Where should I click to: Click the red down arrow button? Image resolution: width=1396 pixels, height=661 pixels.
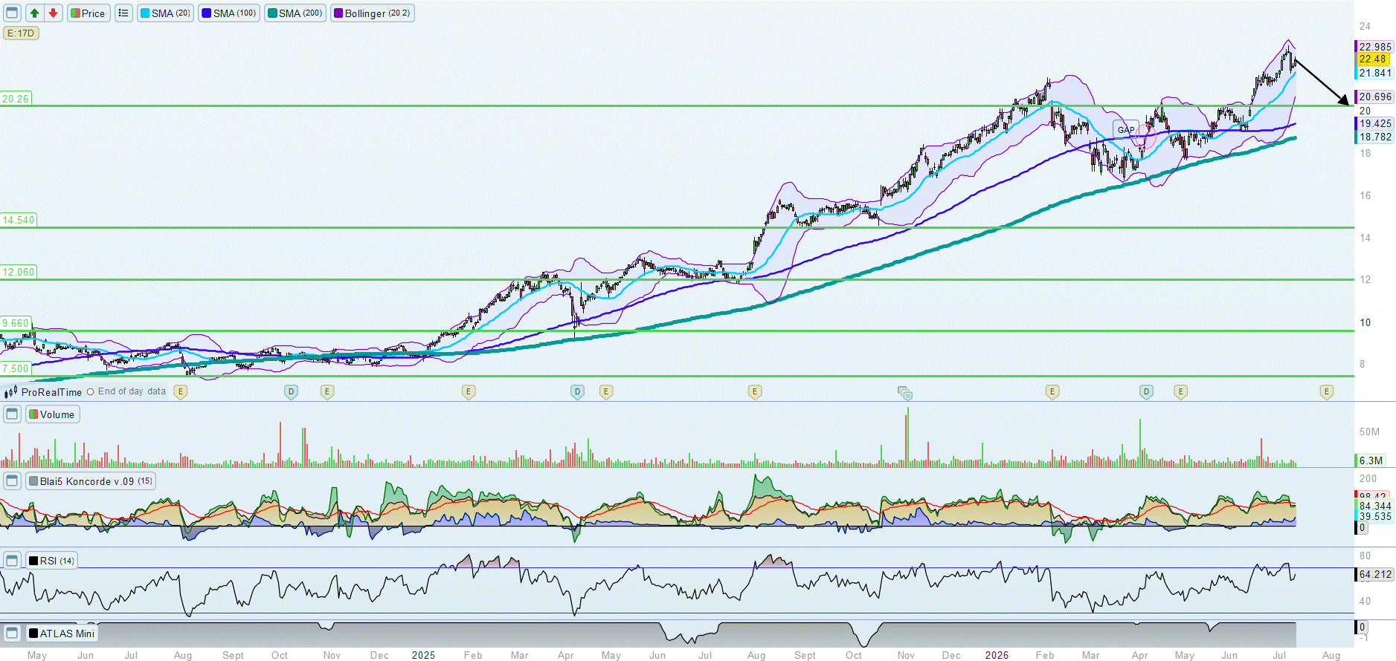coord(53,13)
